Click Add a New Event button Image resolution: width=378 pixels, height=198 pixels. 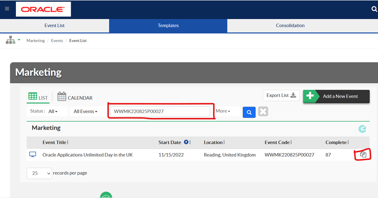[336, 96]
